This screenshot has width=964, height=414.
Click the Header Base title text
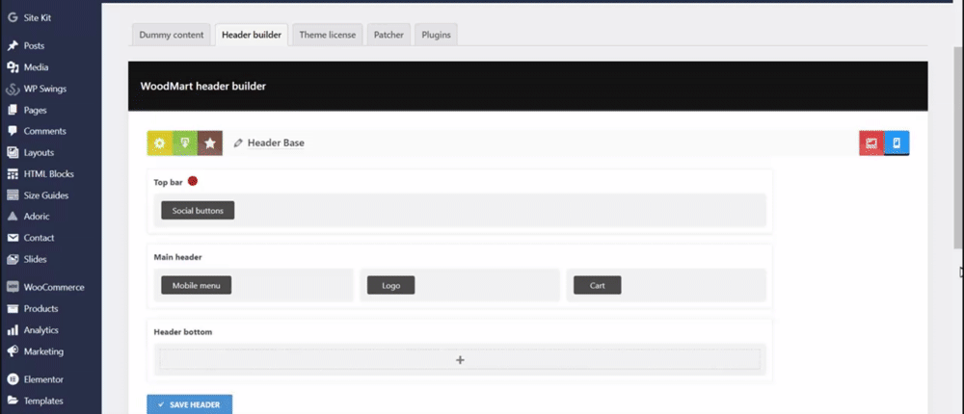(276, 143)
